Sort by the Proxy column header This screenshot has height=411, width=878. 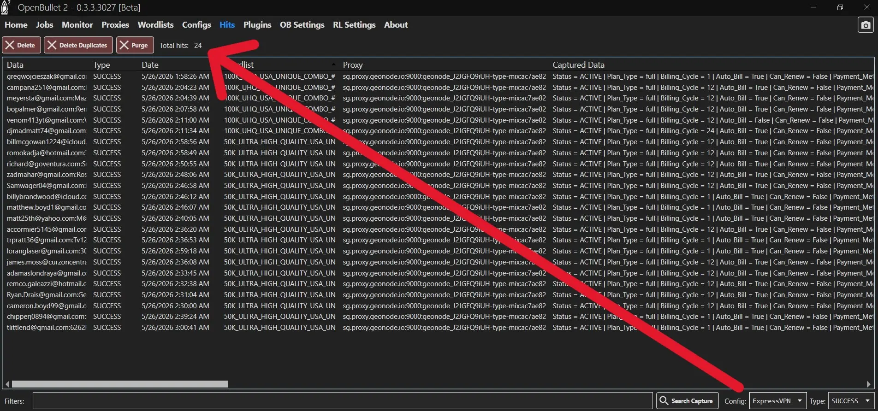click(353, 65)
